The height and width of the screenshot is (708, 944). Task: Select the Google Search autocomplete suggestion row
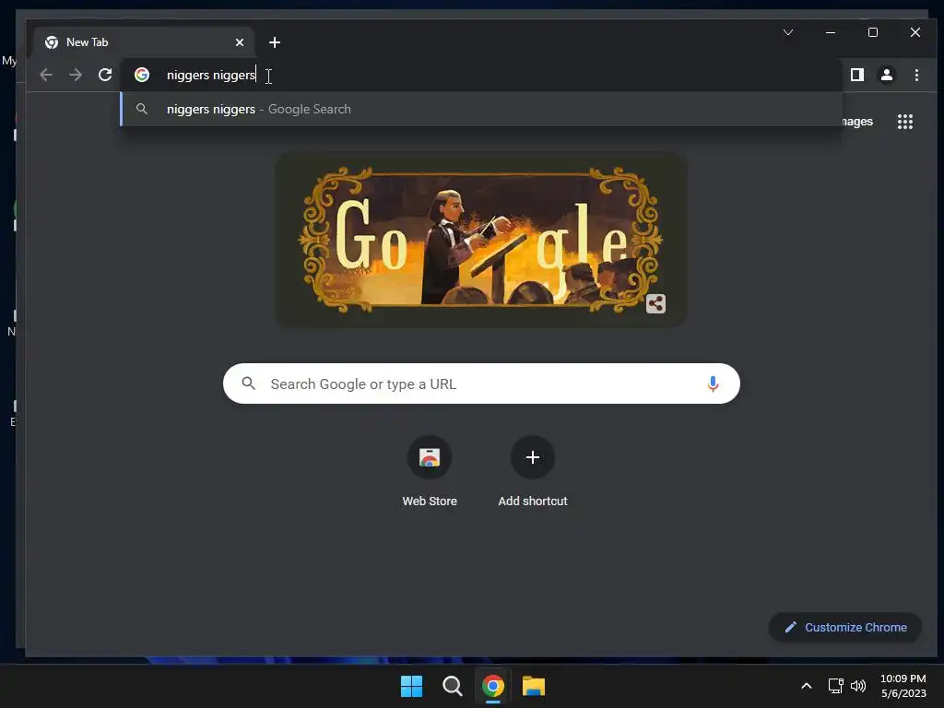481,109
